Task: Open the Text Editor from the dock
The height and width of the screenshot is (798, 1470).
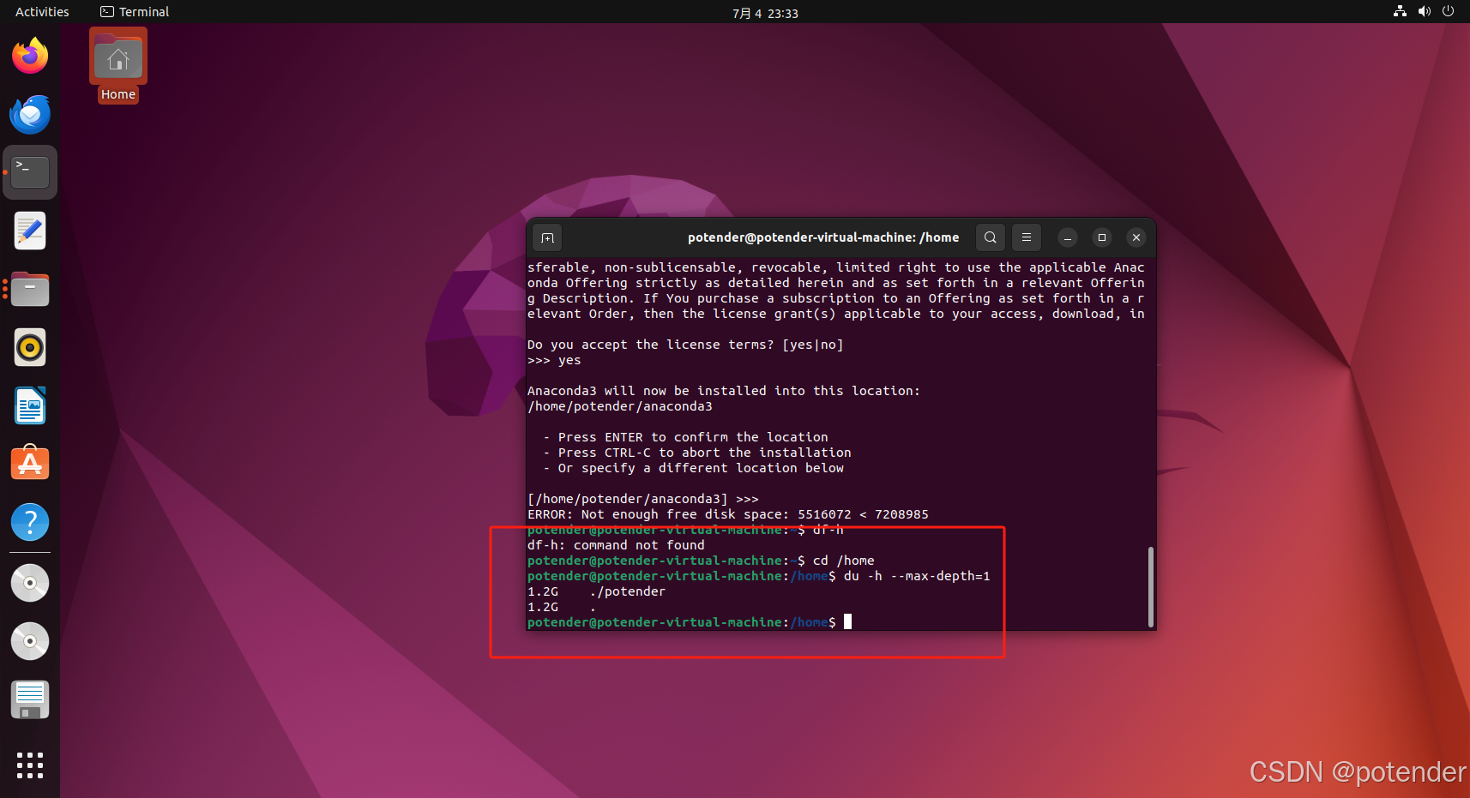Action: point(30,231)
